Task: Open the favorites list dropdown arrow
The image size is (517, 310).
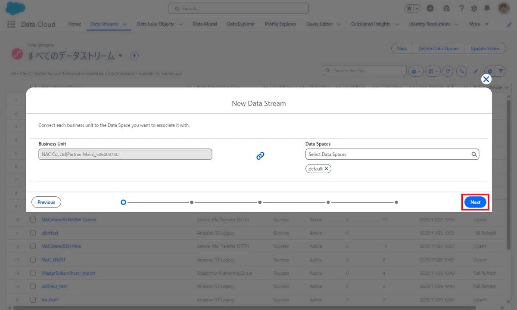Action: pyautogui.click(x=417, y=8)
